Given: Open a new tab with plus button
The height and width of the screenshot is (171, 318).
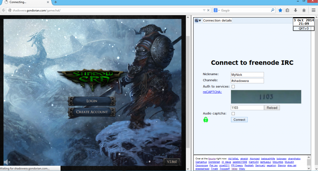Looking at the screenshot, I should coord(56,2).
